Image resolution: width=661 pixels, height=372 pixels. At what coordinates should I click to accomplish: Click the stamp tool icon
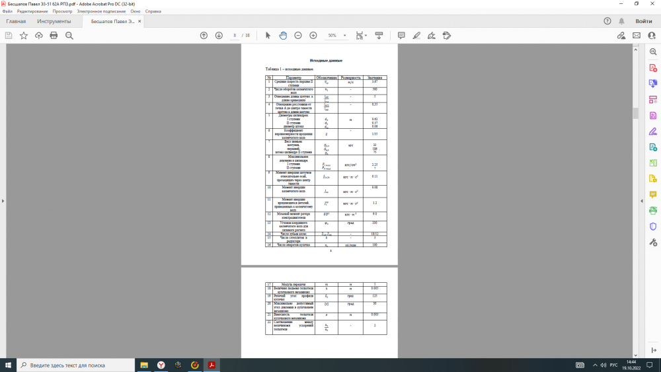coord(447,36)
